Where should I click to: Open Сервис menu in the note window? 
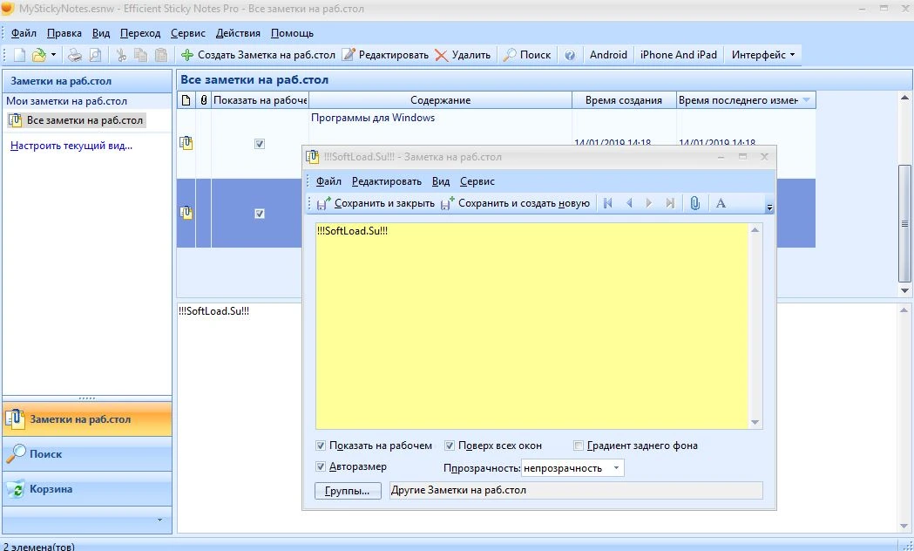(477, 181)
